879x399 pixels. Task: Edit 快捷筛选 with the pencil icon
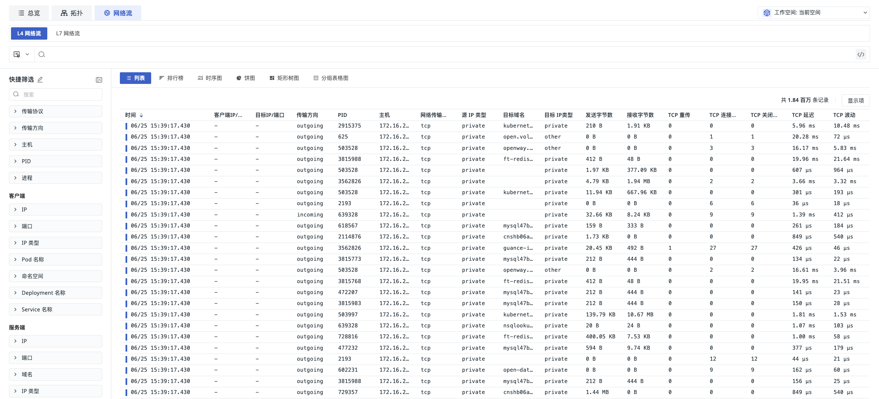[x=40, y=80]
